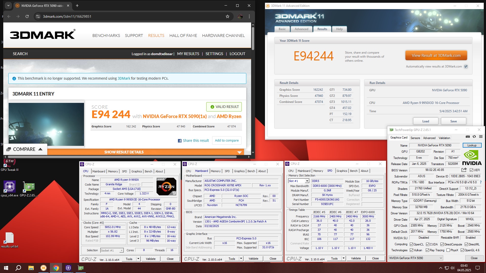Go back in the Chrome browser
This screenshot has height=273, width=486.
tap(9, 16)
